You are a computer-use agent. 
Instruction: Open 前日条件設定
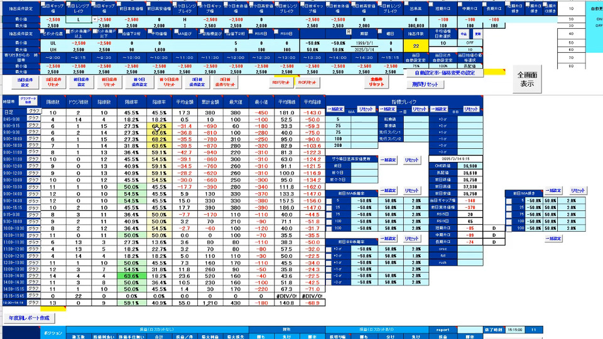coord(81,82)
